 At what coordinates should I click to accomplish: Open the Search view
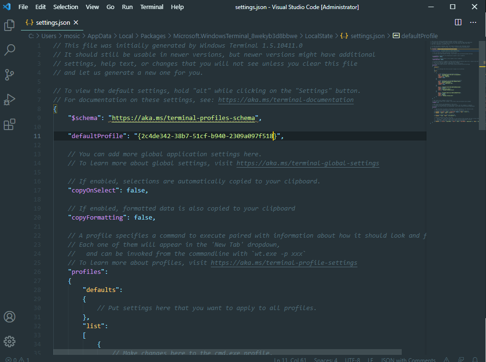[10, 50]
